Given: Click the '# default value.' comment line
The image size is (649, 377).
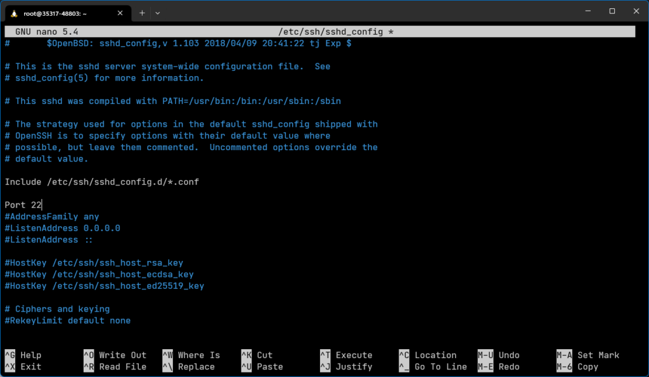Looking at the screenshot, I should 46,159.
